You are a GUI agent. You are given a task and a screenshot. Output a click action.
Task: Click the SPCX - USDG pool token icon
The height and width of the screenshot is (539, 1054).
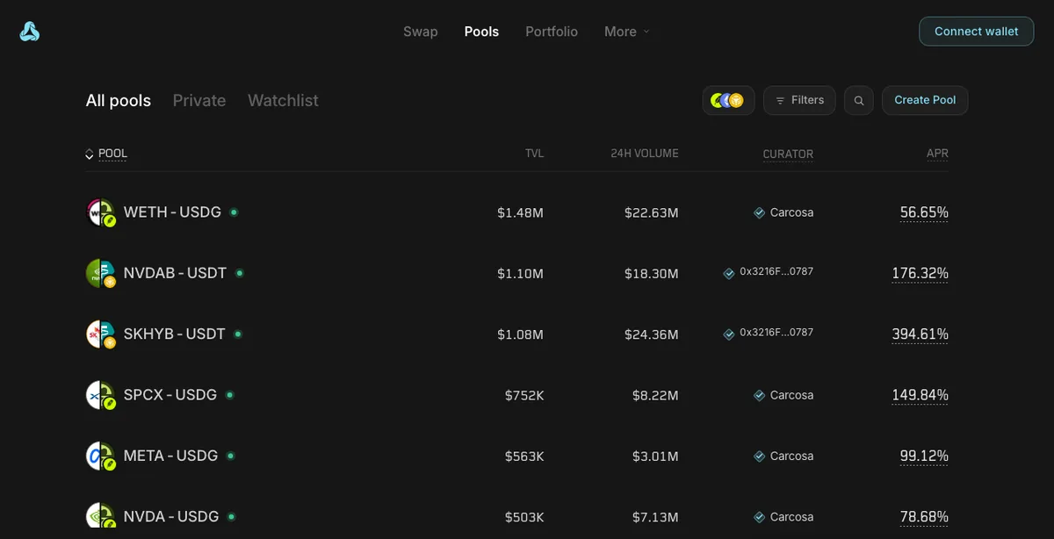101,396
